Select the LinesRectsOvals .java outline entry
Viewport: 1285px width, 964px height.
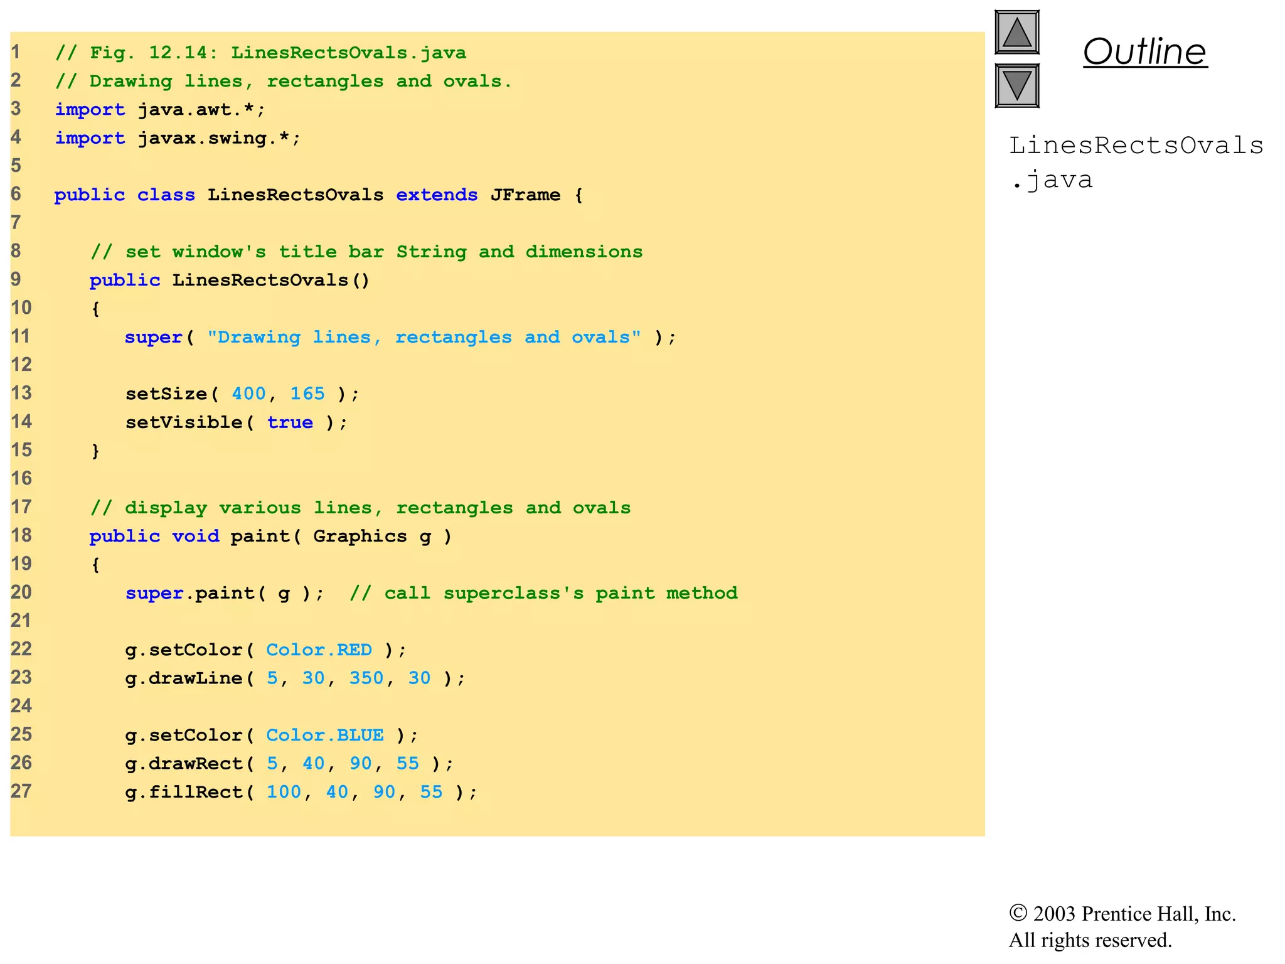pyautogui.click(x=1136, y=163)
